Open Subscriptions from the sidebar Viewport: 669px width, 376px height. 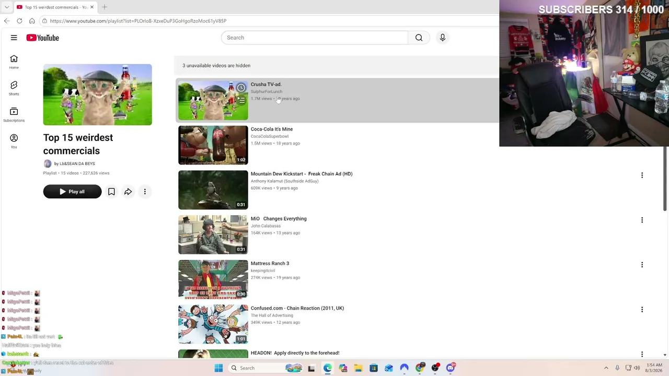14,115
